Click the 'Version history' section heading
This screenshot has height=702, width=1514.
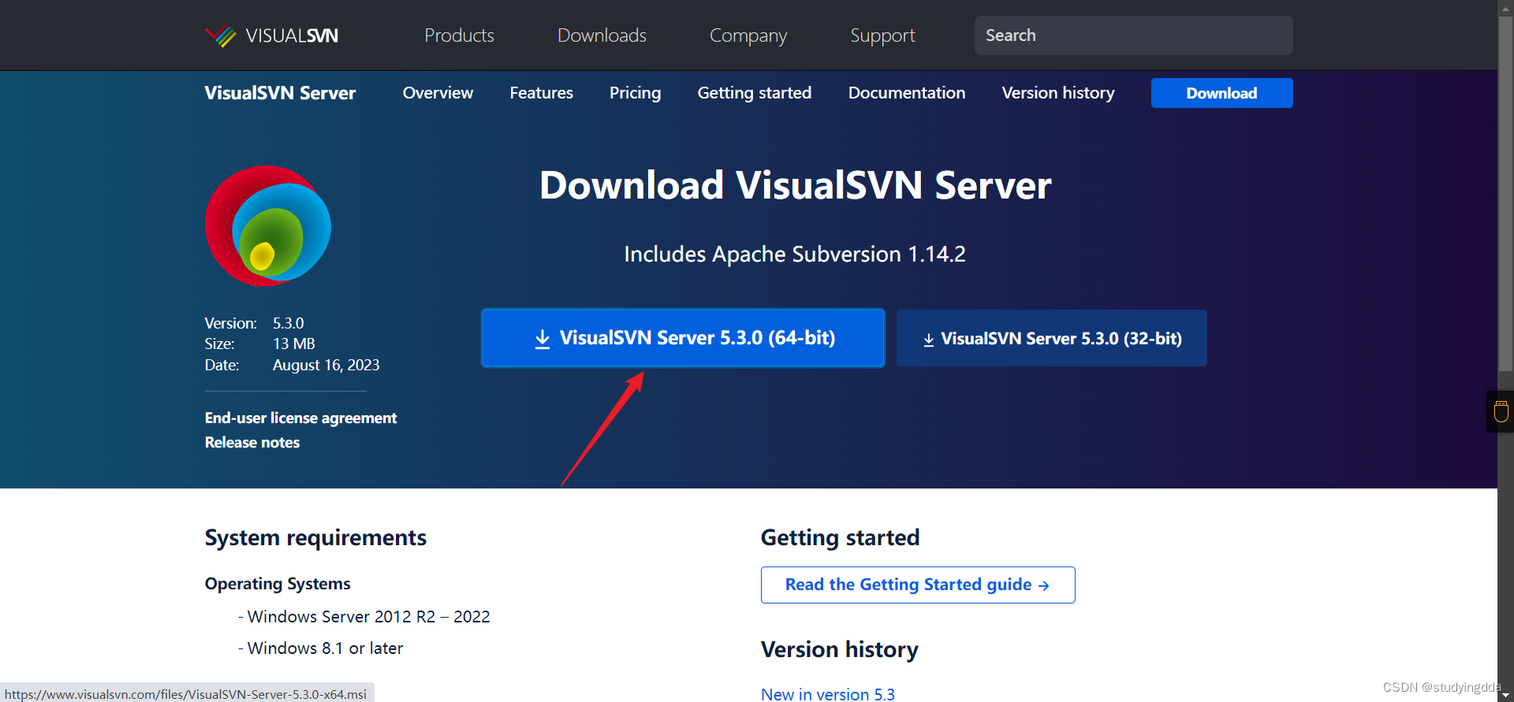coord(840,649)
